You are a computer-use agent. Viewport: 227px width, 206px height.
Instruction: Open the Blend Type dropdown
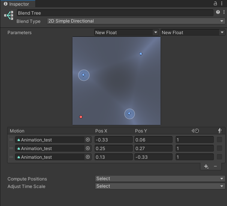tap(136, 21)
